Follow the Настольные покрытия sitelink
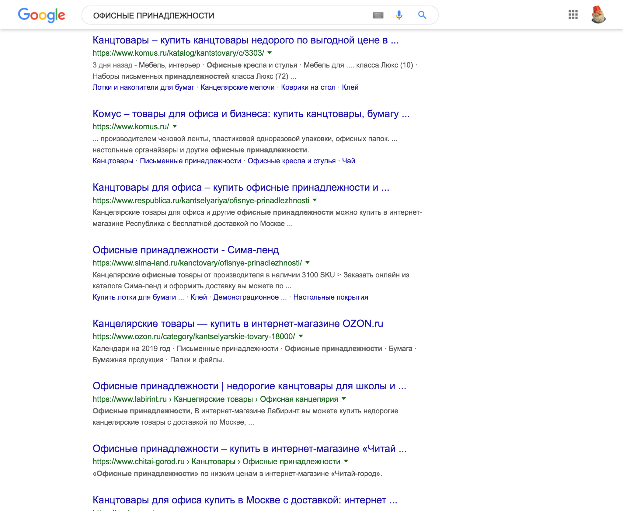 (x=331, y=297)
